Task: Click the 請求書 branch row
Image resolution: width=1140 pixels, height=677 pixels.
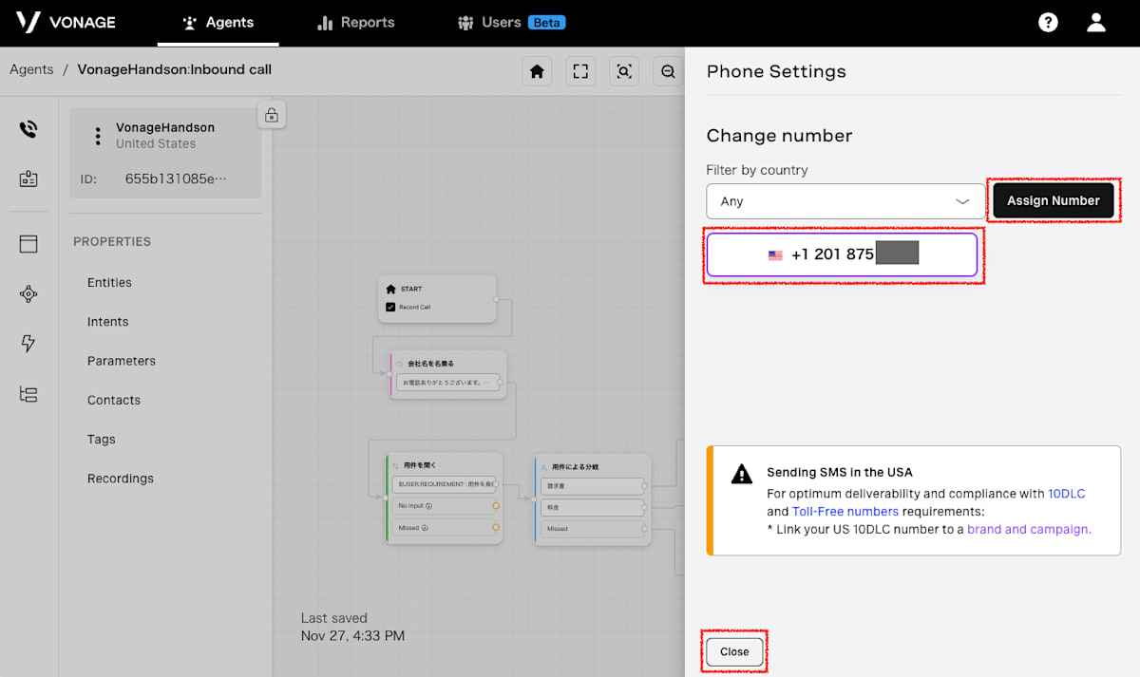Action: 592,486
